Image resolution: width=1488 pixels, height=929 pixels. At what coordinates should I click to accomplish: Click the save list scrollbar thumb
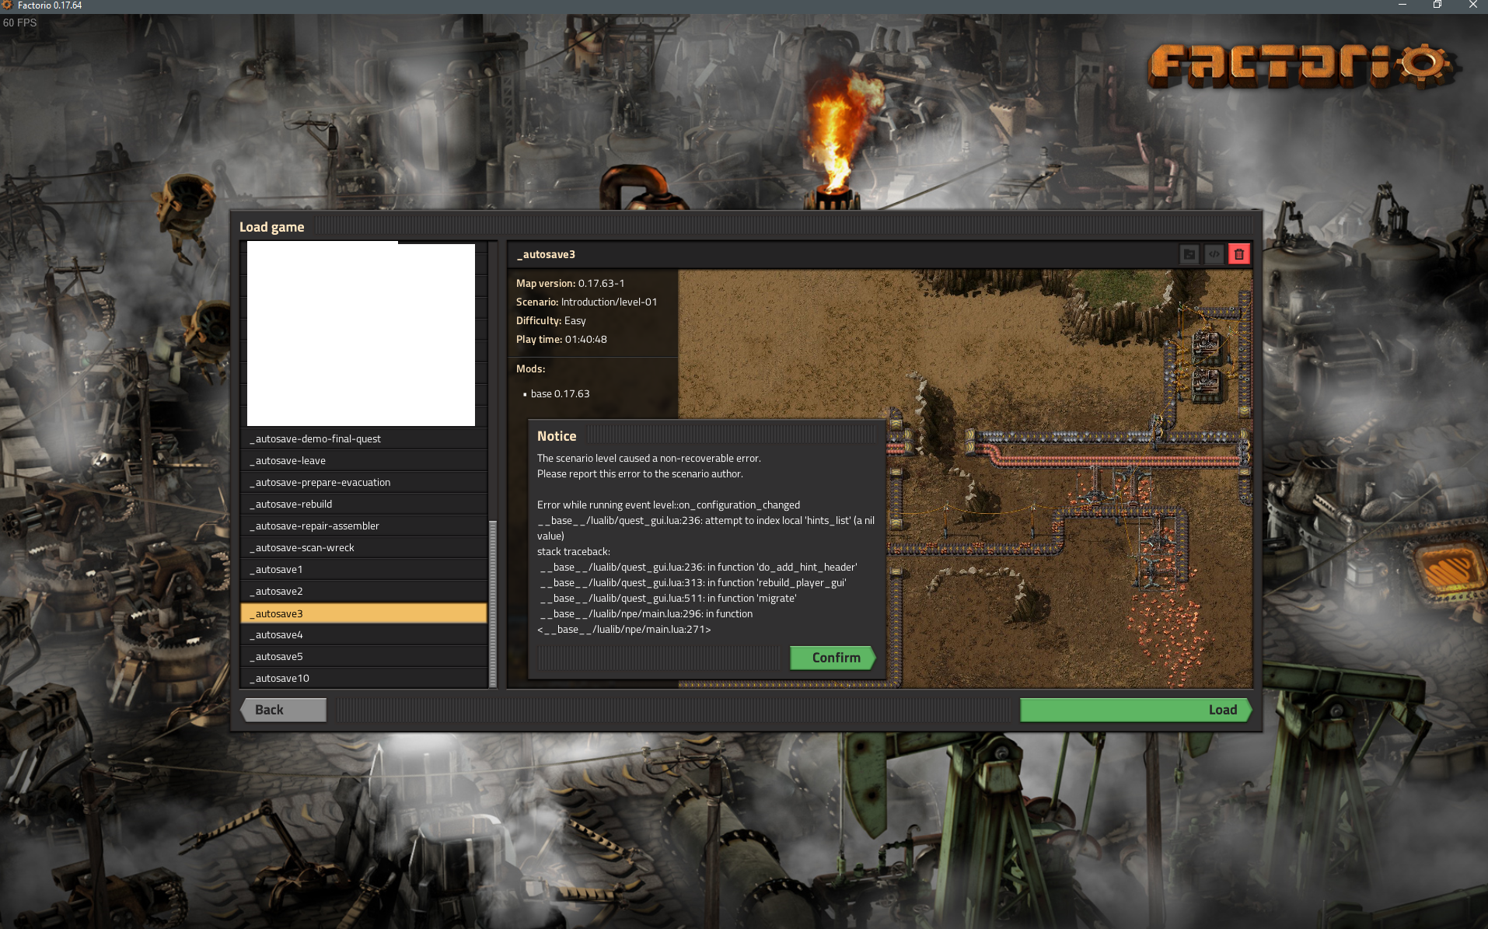pos(492,604)
